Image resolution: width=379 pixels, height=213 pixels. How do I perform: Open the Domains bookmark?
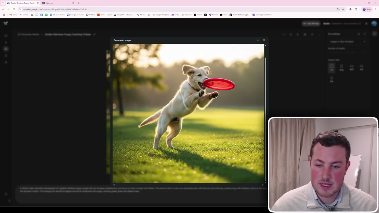tap(187, 15)
